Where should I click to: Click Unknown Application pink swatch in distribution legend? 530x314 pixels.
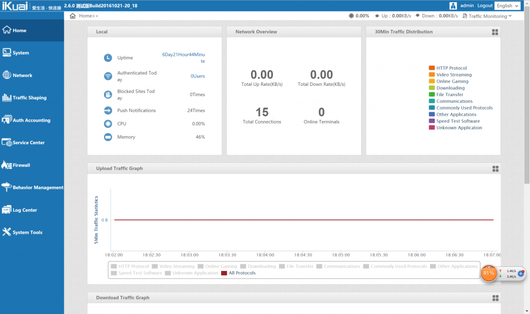pos(432,128)
